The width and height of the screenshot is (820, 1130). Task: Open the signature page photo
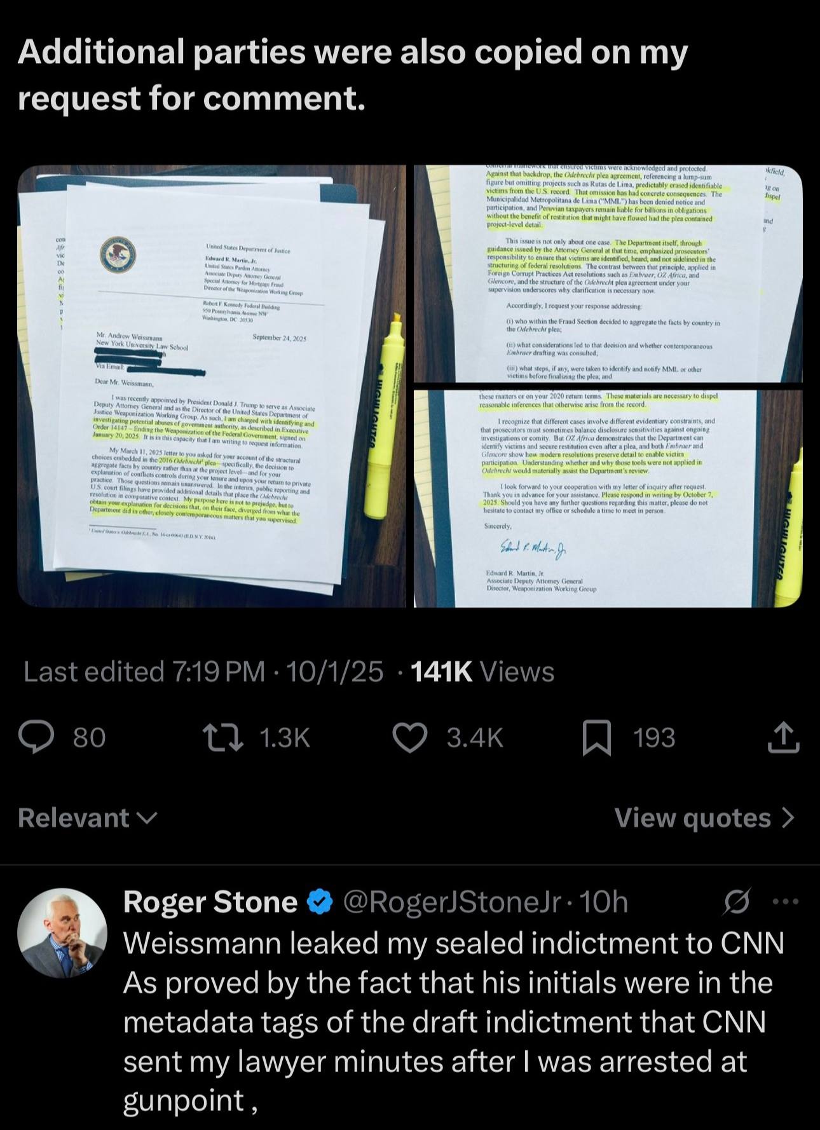[608, 499]
